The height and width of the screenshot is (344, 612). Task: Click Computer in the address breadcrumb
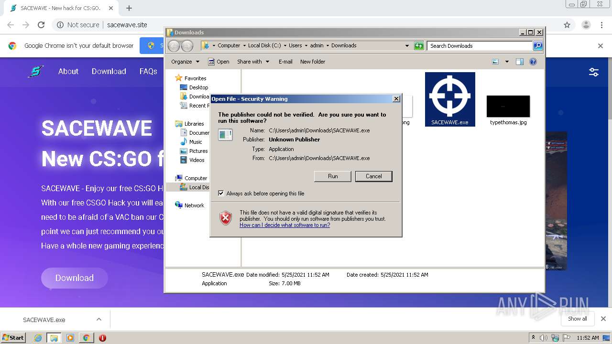[x=229, y=46]
